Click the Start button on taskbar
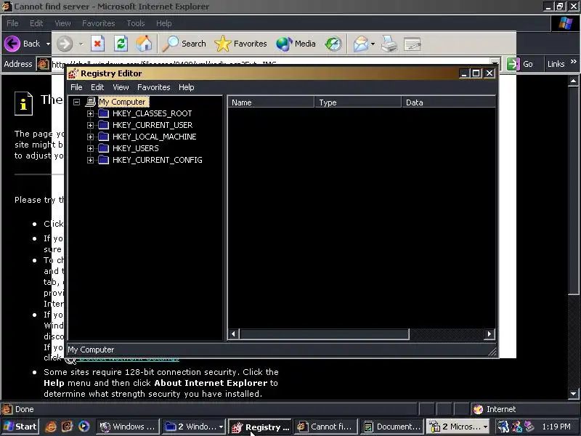This screenshot has width=581, height=436. (x=20, y=427)
